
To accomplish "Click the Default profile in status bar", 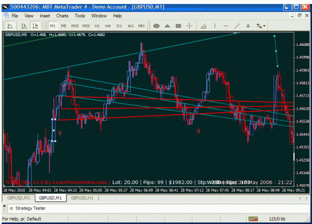I will point(34,219).
